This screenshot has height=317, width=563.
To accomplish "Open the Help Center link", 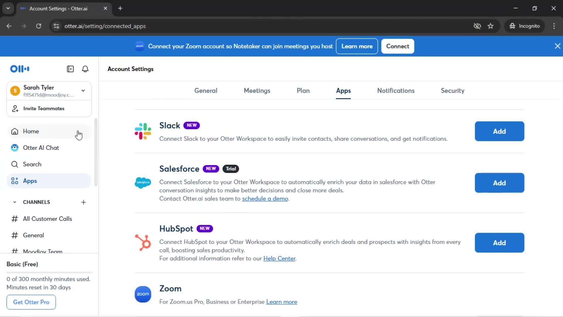I will 279,259.
